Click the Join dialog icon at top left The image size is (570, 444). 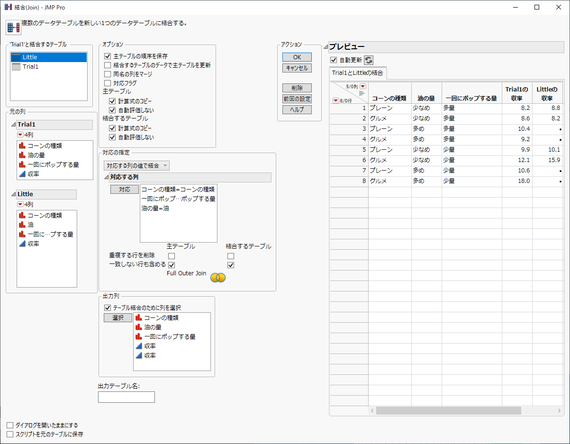point(13,27)
